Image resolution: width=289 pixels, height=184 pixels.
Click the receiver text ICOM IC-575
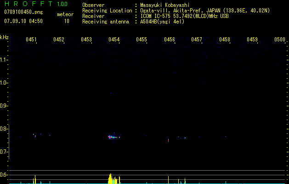tap(155, 16)
